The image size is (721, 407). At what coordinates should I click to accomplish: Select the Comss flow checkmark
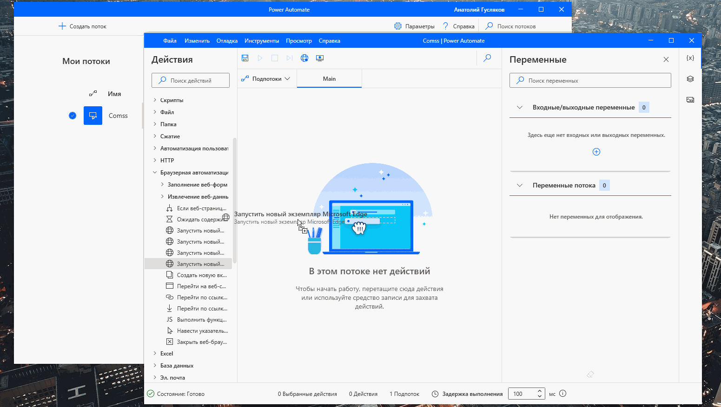pos(73,116)
